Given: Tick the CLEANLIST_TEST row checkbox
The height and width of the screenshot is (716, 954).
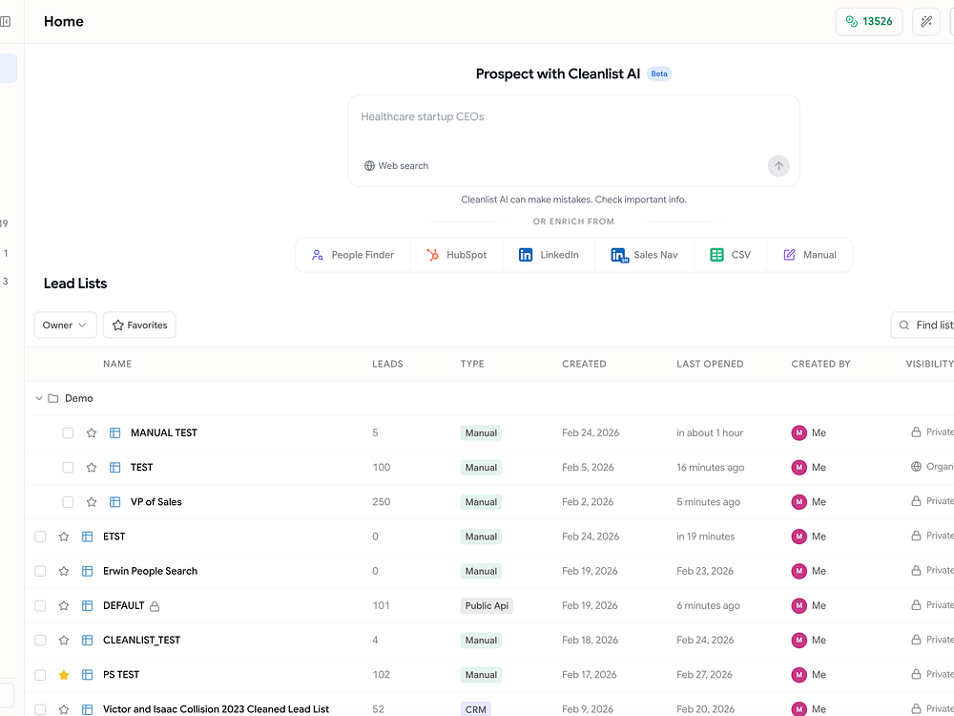Looking at the screenshot, I should pos(40,641).
